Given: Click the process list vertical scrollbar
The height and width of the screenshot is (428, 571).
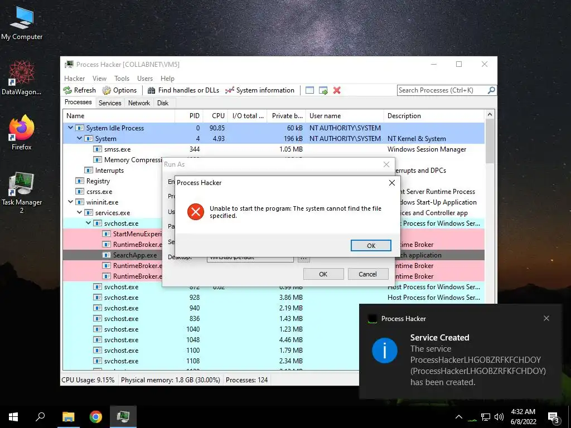Looking at the screenshot, I should pyautogui.click(x=490, y=141).
